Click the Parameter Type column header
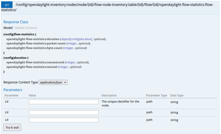 (x=156, y=95)
